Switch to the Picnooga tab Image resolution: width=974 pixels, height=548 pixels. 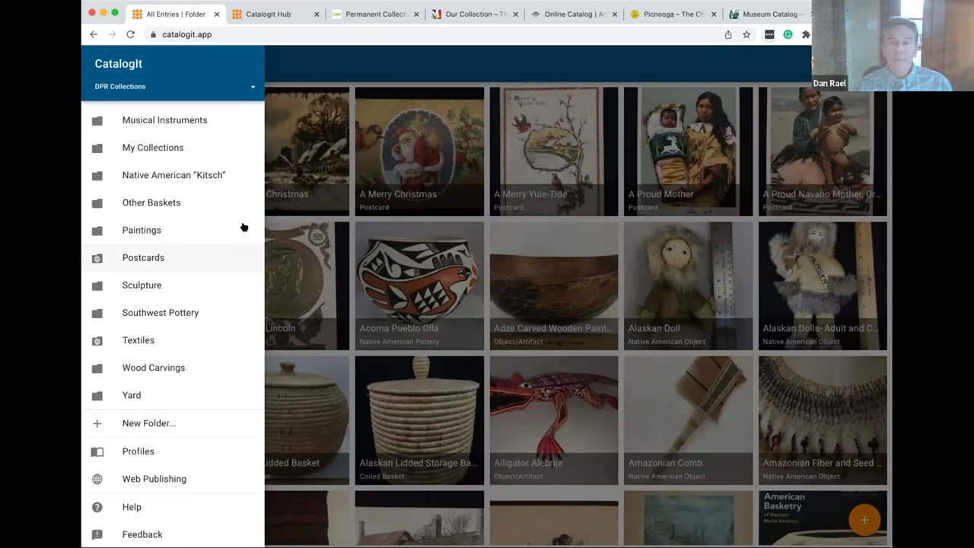[x=673, y=14]
